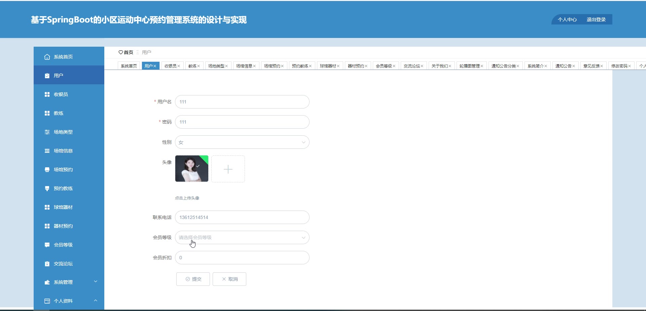Close the 场地类型 tab
This screenshot has height=311, width=646.
tap(226, 66)
